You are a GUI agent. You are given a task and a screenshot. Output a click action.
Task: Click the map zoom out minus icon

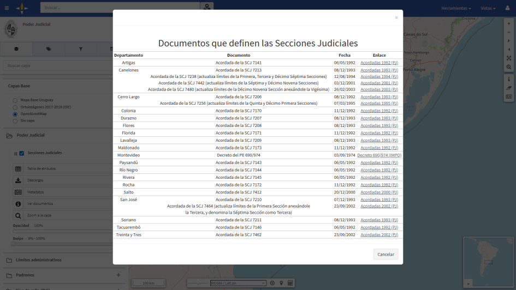[509, 32]
